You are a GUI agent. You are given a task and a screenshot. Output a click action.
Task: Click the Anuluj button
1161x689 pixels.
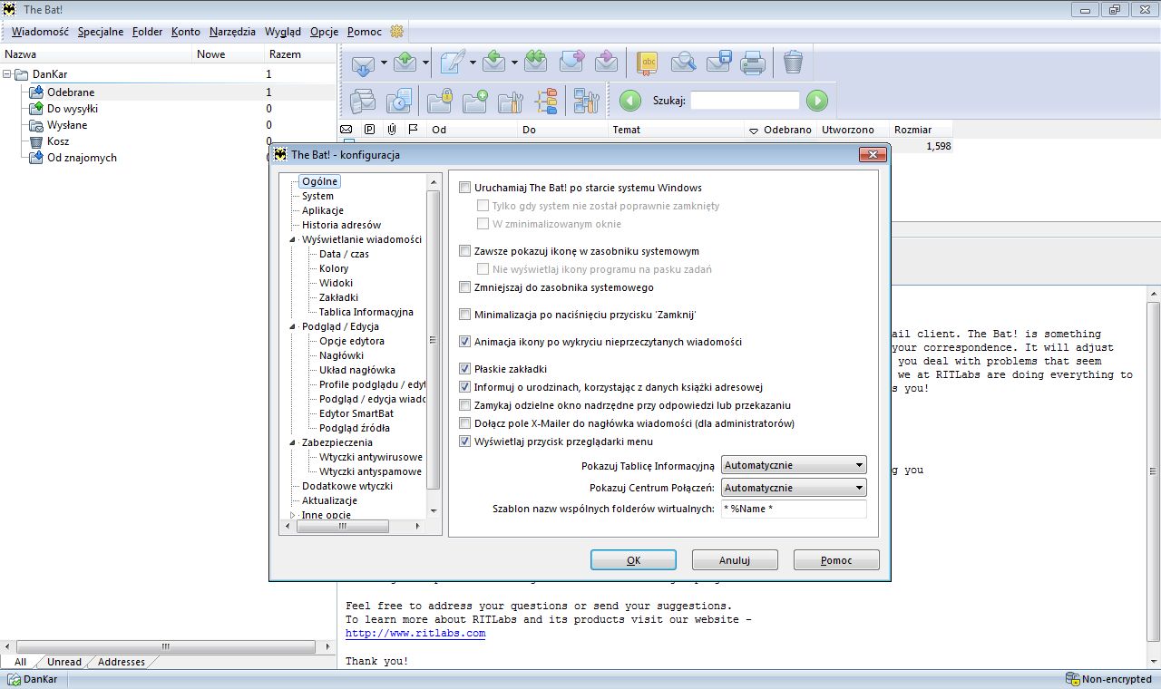(735, 560)
